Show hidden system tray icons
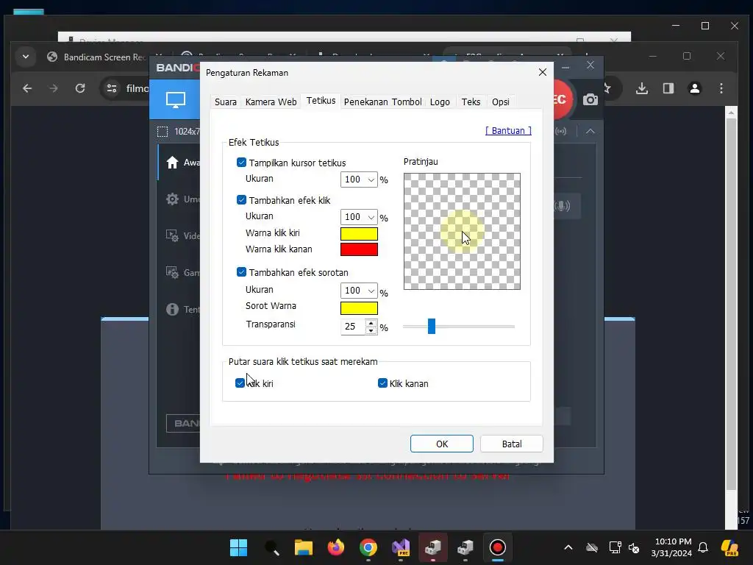 (x=568, y=547)
